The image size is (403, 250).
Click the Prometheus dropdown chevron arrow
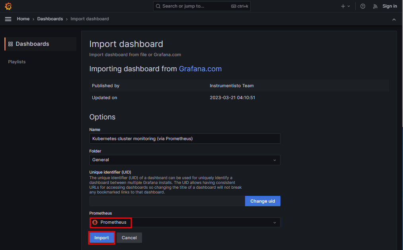(x=275, y=223)
